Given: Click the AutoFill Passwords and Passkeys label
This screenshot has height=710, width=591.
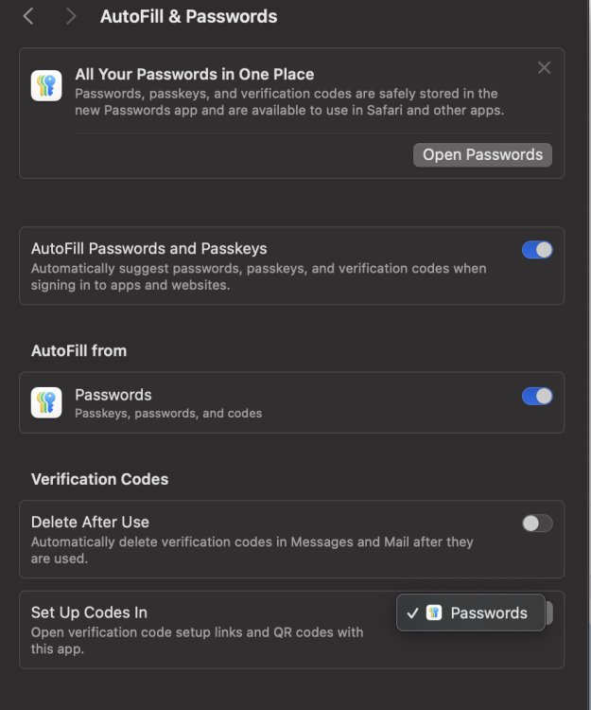Looking at the screenshot, I should tap(148, 249).
